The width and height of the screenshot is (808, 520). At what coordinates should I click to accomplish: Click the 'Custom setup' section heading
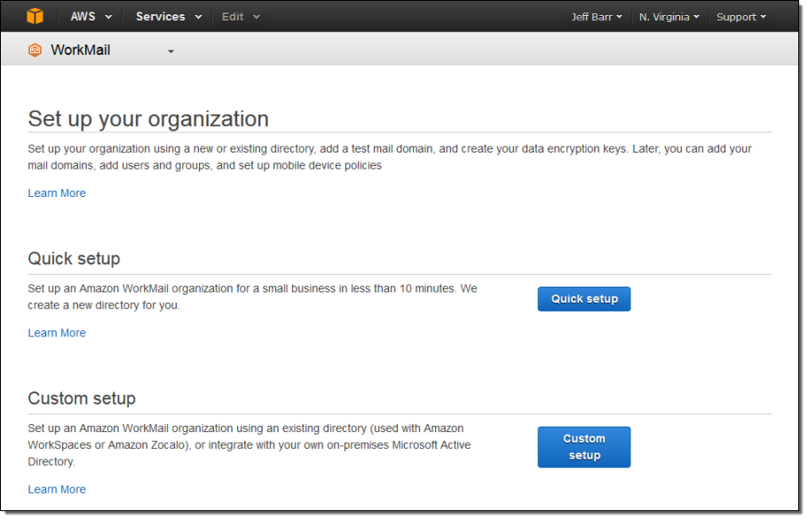click(82, 398)
